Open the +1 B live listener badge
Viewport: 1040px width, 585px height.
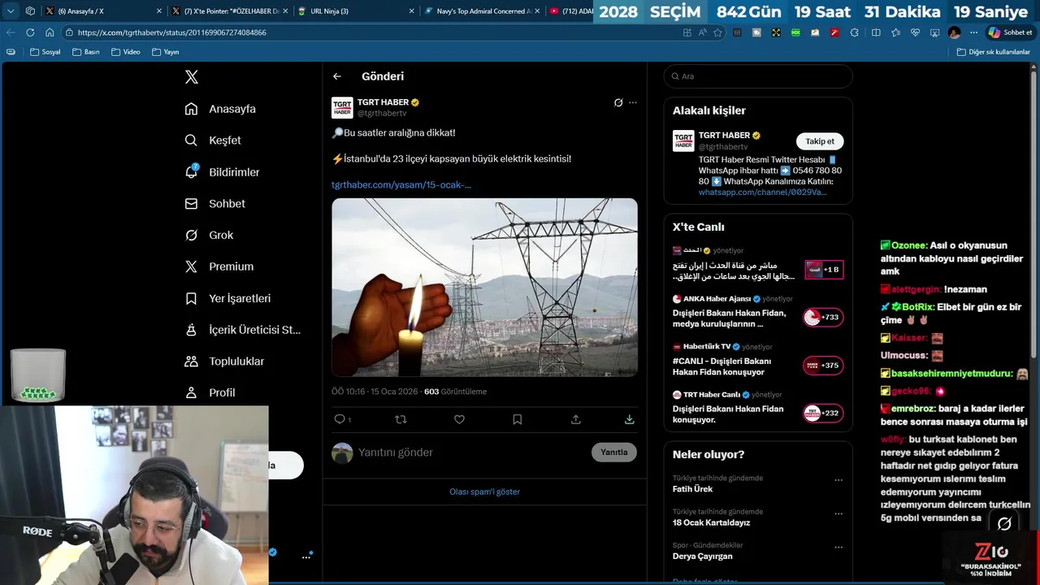[x=824, y=270]
